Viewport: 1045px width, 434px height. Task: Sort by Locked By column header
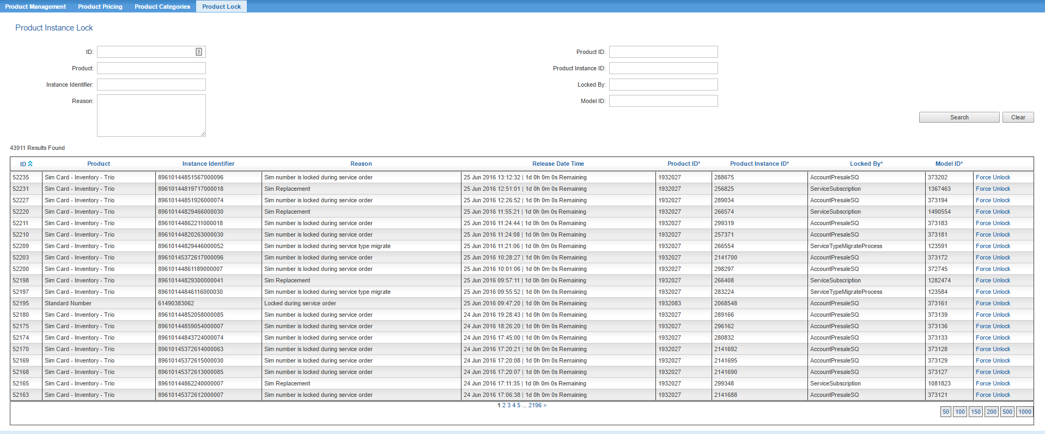coord(866,164)
